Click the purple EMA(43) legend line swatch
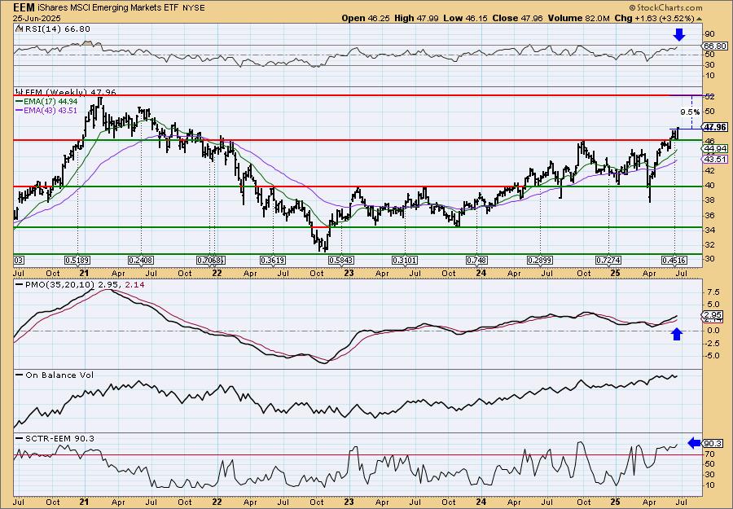 pyautogui.click(x=19, y=110)
